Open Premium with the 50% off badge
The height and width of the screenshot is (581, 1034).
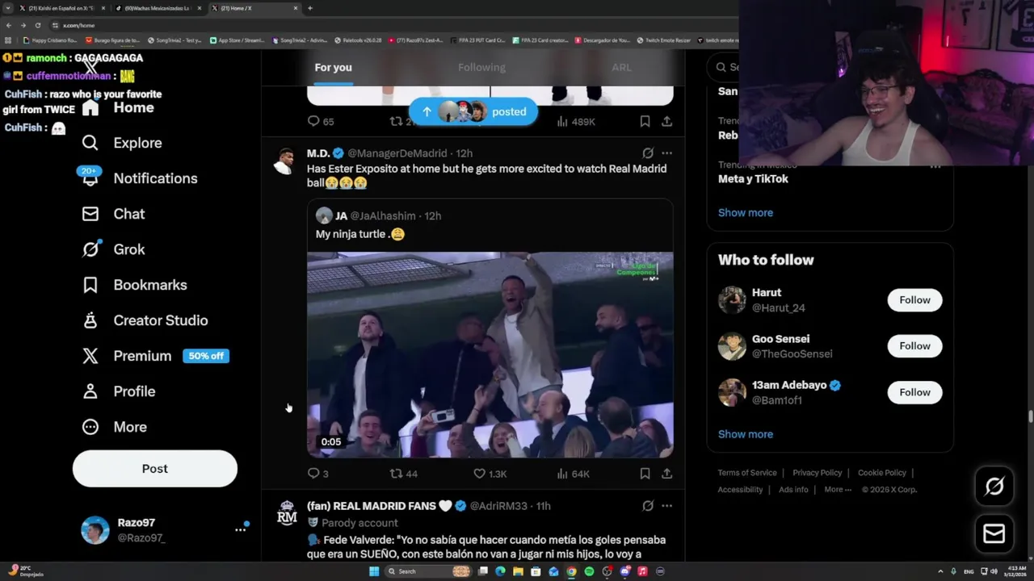pyautogui.click(x=155, y=356)
